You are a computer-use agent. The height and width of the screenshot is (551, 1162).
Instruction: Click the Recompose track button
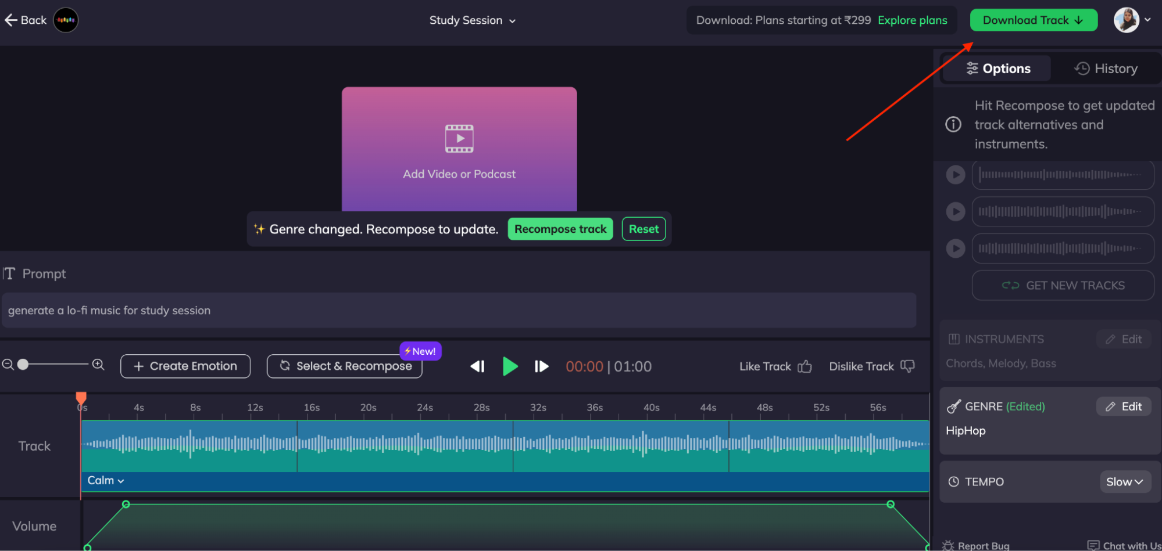click(x=560, y=229)
